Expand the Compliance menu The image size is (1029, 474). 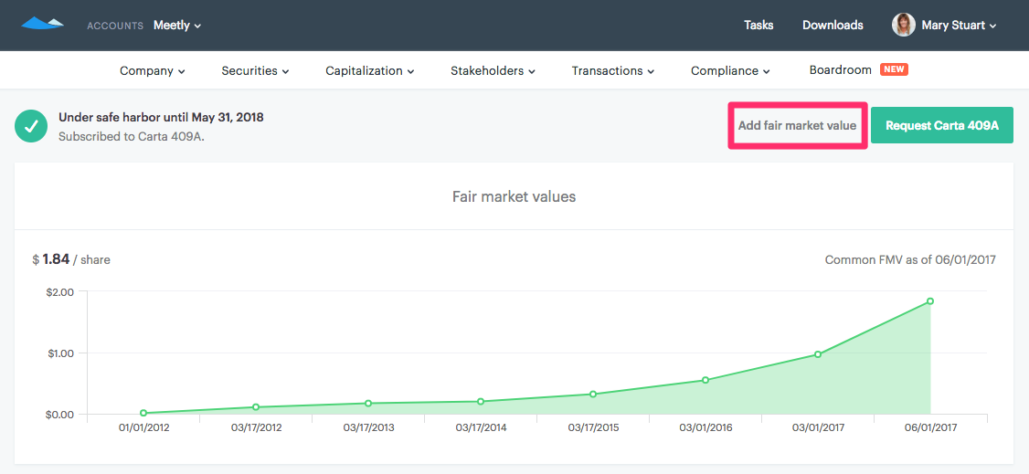point(730,71)
